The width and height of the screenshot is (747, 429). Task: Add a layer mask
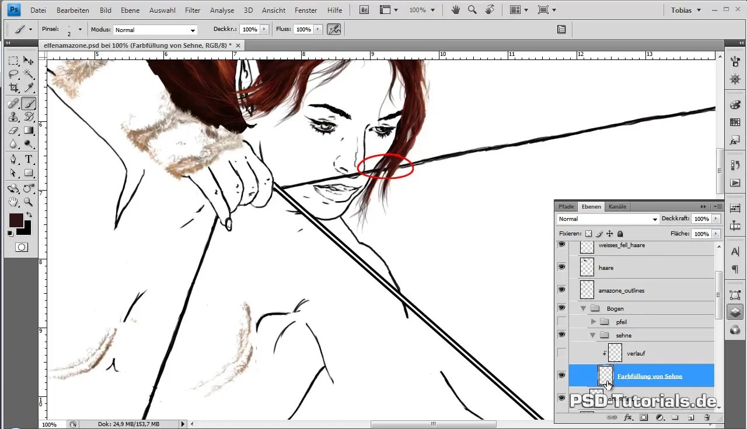pos(644,417)
